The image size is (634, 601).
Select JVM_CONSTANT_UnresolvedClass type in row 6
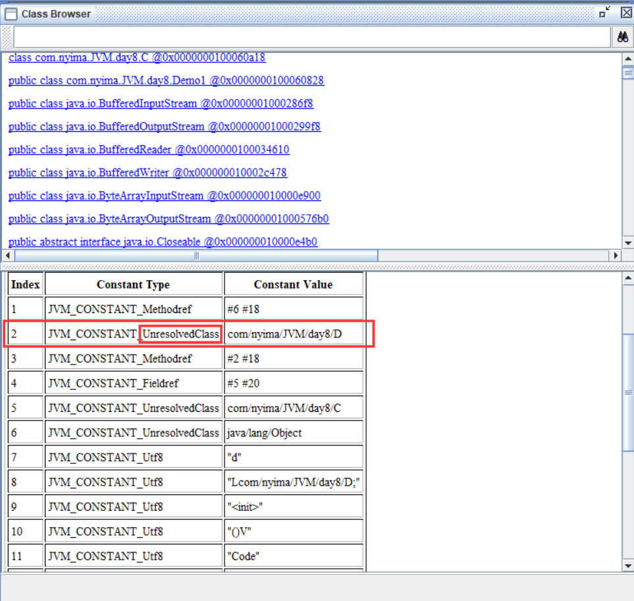pos(134,433)
